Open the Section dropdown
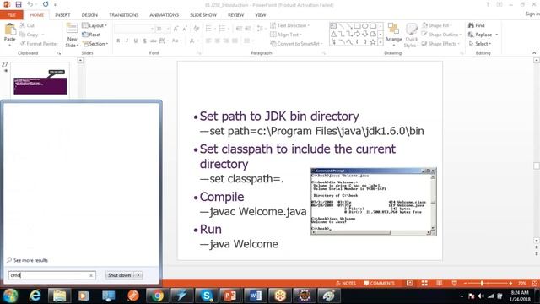Viewport: 540px width, 304px height. (x=95, y=44)
